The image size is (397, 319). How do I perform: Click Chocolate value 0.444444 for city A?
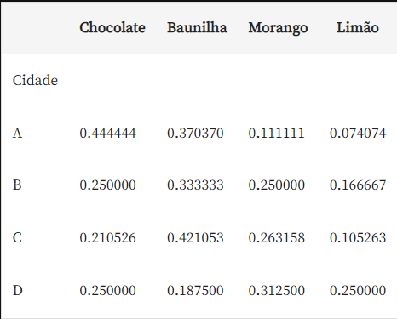click(x=108, y=134)
